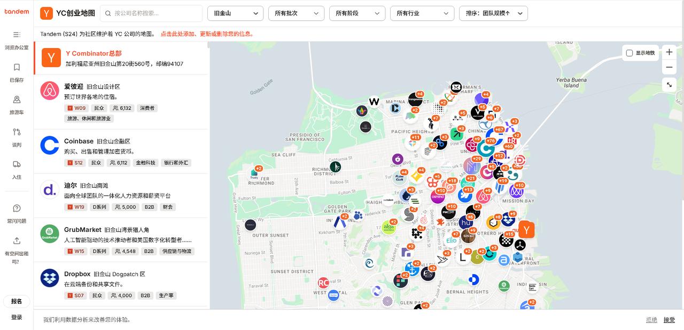Zoom in on the map
This screenshot has width=684, height=330.
[669, 52]
